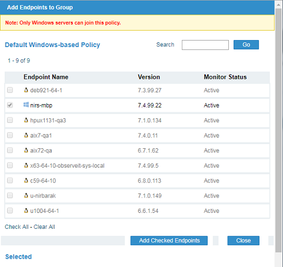Screen dimensions: 283x267
Task: Click the Linux icon beside u-nirbarak
Action: (26, 195)
